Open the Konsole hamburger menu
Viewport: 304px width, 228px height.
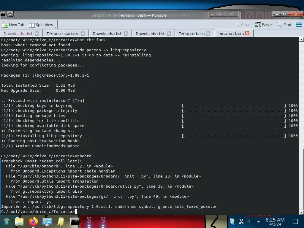pyautogui.click(x=299, y=25)
